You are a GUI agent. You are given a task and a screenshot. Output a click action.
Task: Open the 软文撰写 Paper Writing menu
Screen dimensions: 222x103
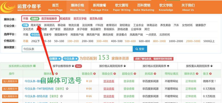122,7
